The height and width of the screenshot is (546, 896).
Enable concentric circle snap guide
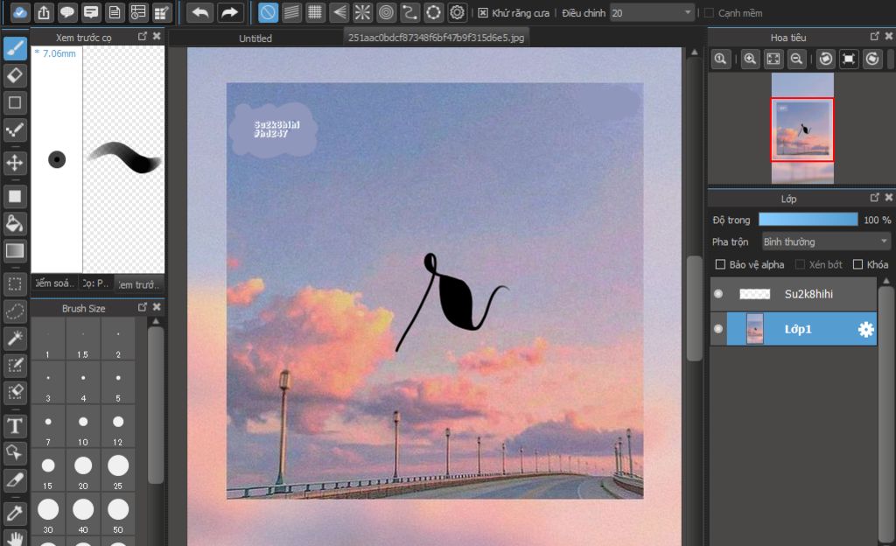[386, 12]
